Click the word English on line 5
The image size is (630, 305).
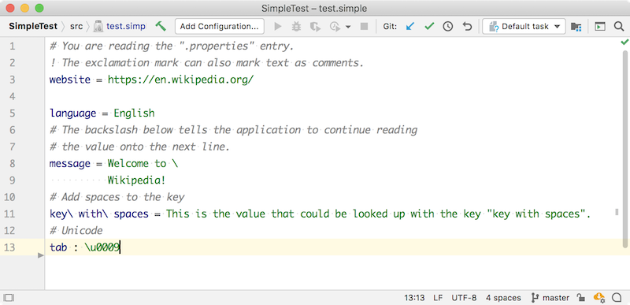134,113
